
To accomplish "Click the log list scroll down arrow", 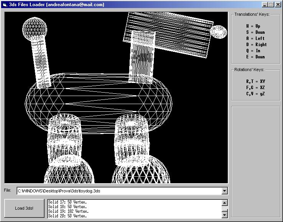I will pyautogui.click(x=225, y=215).
